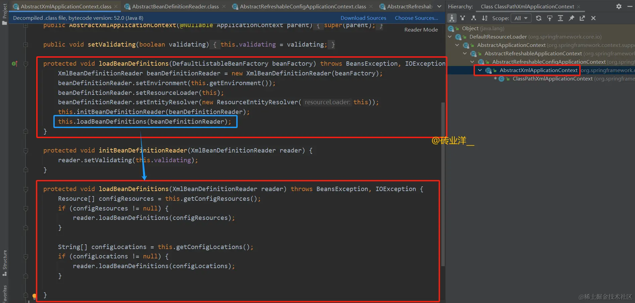Collapse DefaultResourceLoader tree node
The height and width of the screenshot is (303, 635).
450,37
